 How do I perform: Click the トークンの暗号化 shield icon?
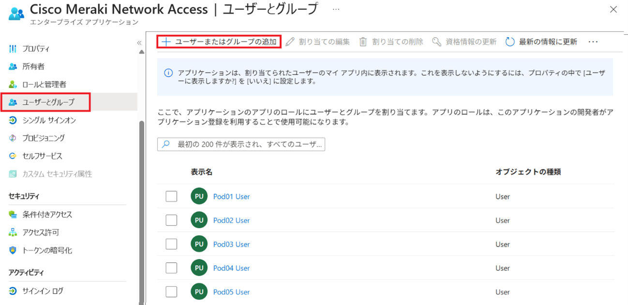tap(13, 250)
